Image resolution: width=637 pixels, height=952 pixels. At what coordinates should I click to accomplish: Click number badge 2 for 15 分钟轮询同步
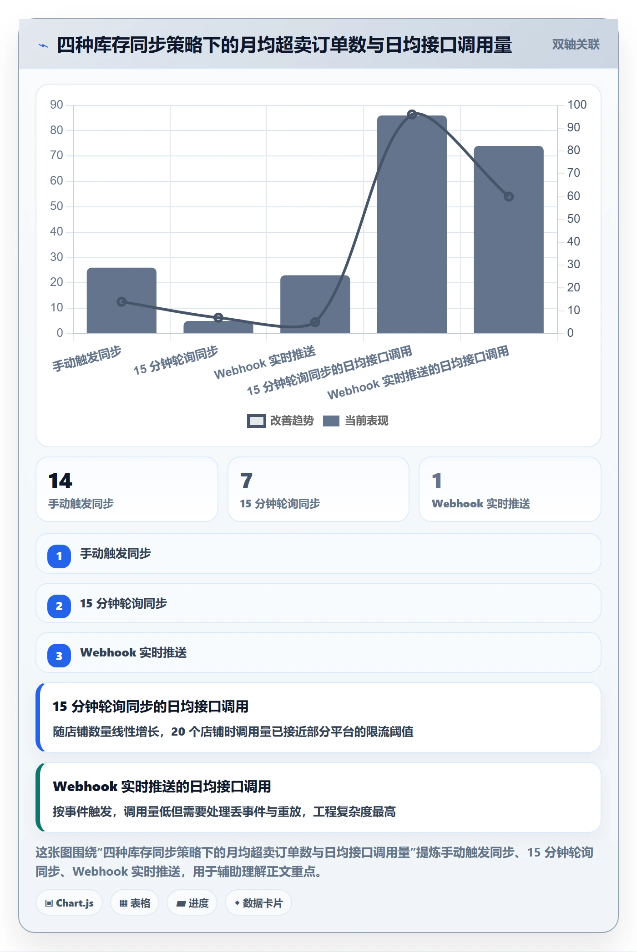(x=59, y=606)
